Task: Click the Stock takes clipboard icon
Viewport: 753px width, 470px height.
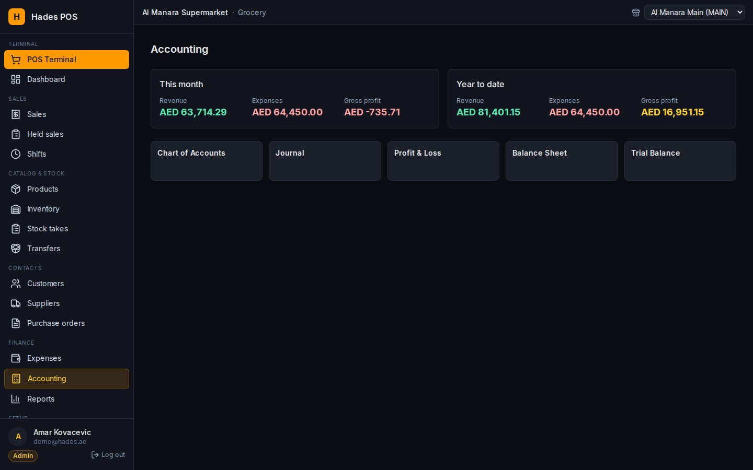Action: coord(16,229)
